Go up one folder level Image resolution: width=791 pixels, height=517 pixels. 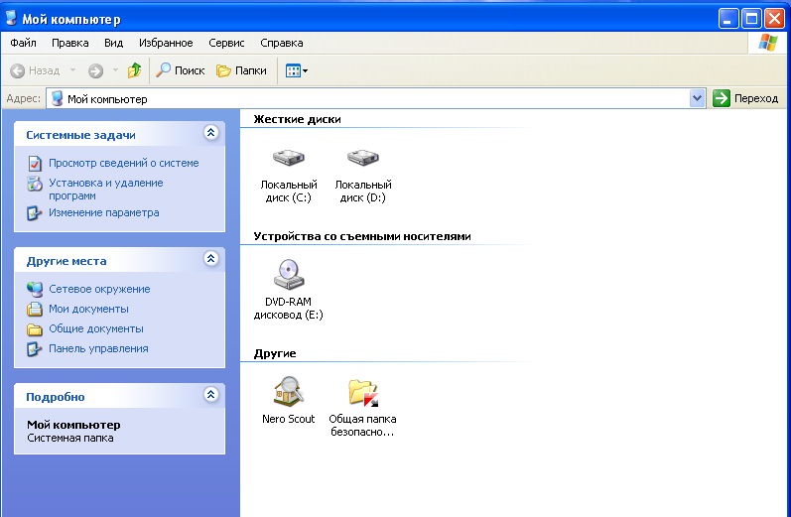pyautogui.click(x=134, y=70)
